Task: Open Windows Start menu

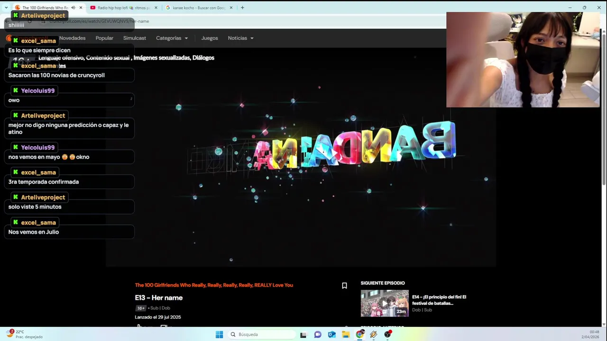Action: click(x=219, y=334)
